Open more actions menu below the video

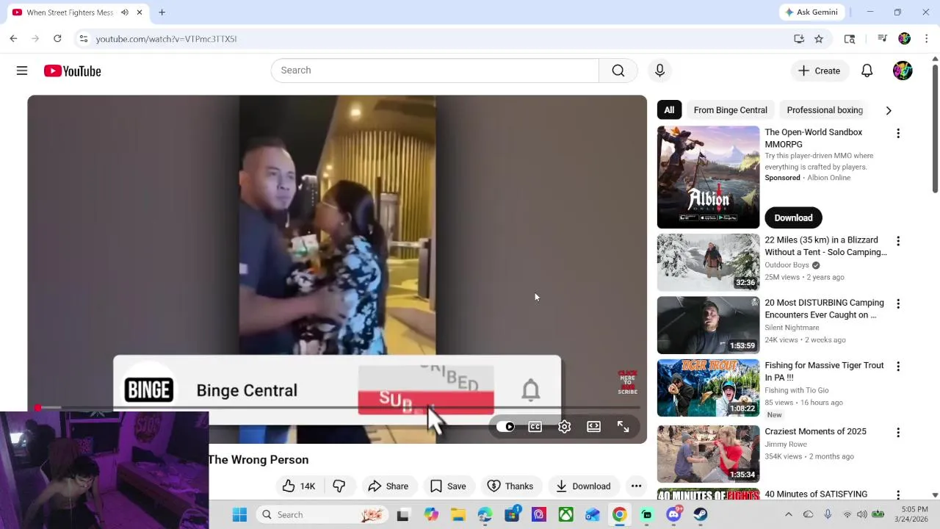click(x=636, y=486)
